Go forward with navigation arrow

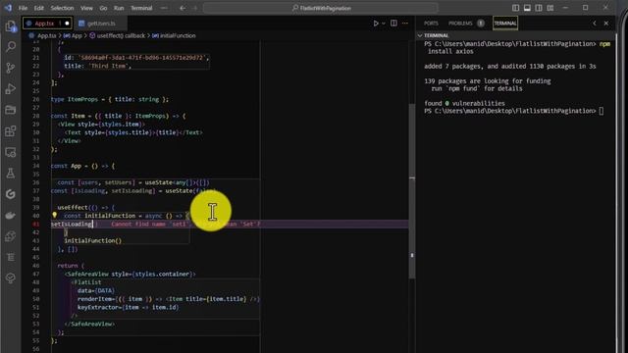point(195,8)
